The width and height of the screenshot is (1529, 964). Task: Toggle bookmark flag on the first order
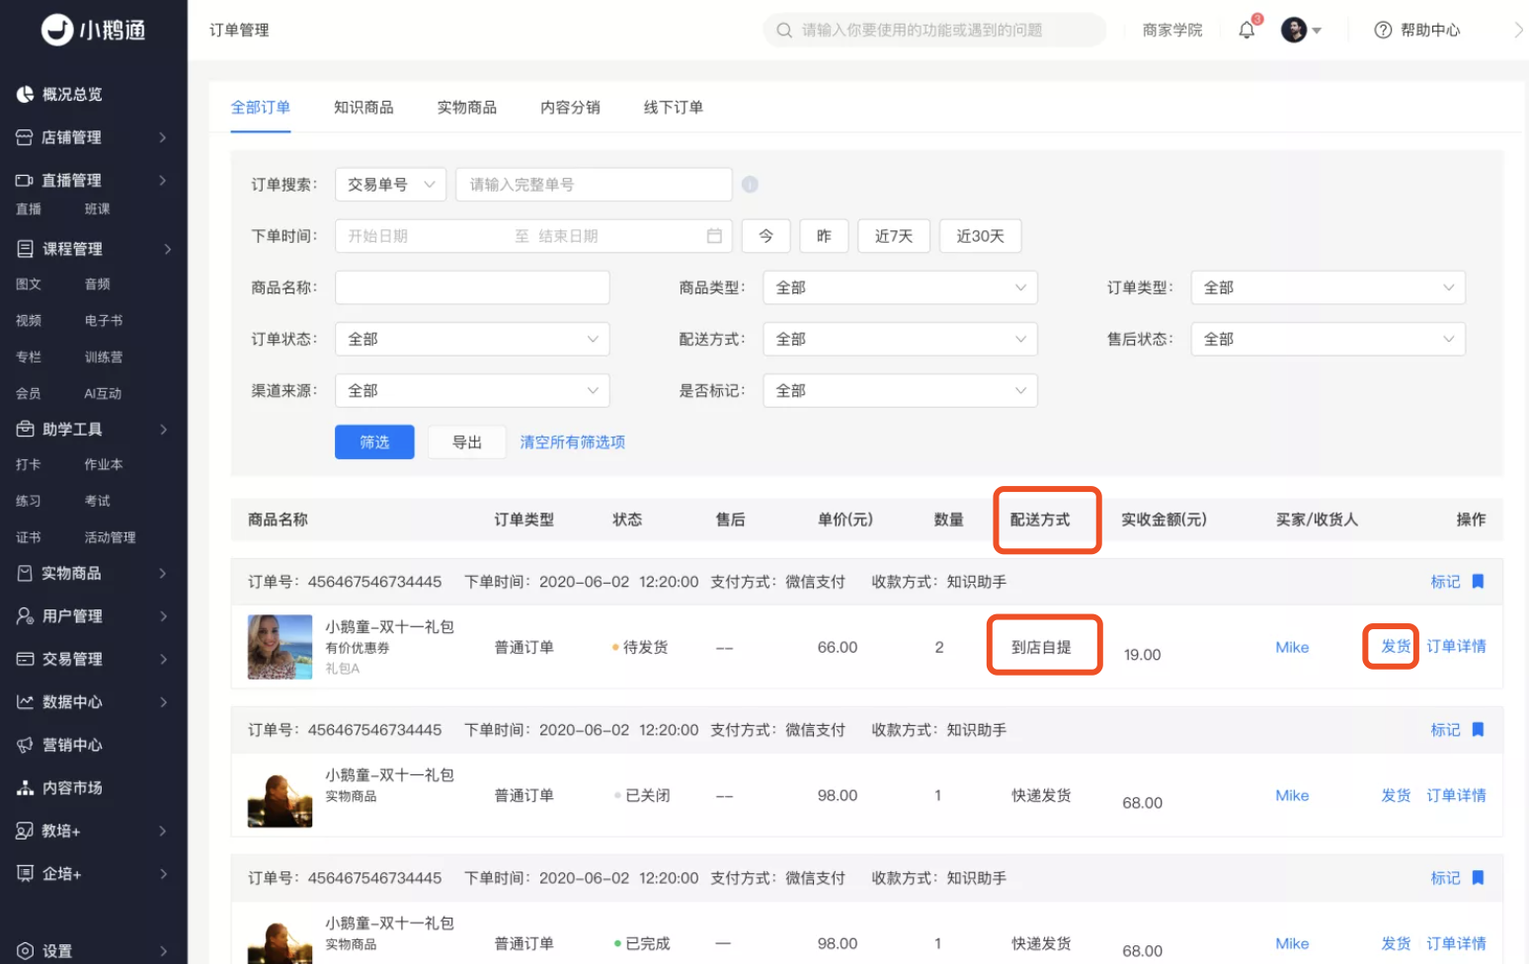click(1478, 582)
